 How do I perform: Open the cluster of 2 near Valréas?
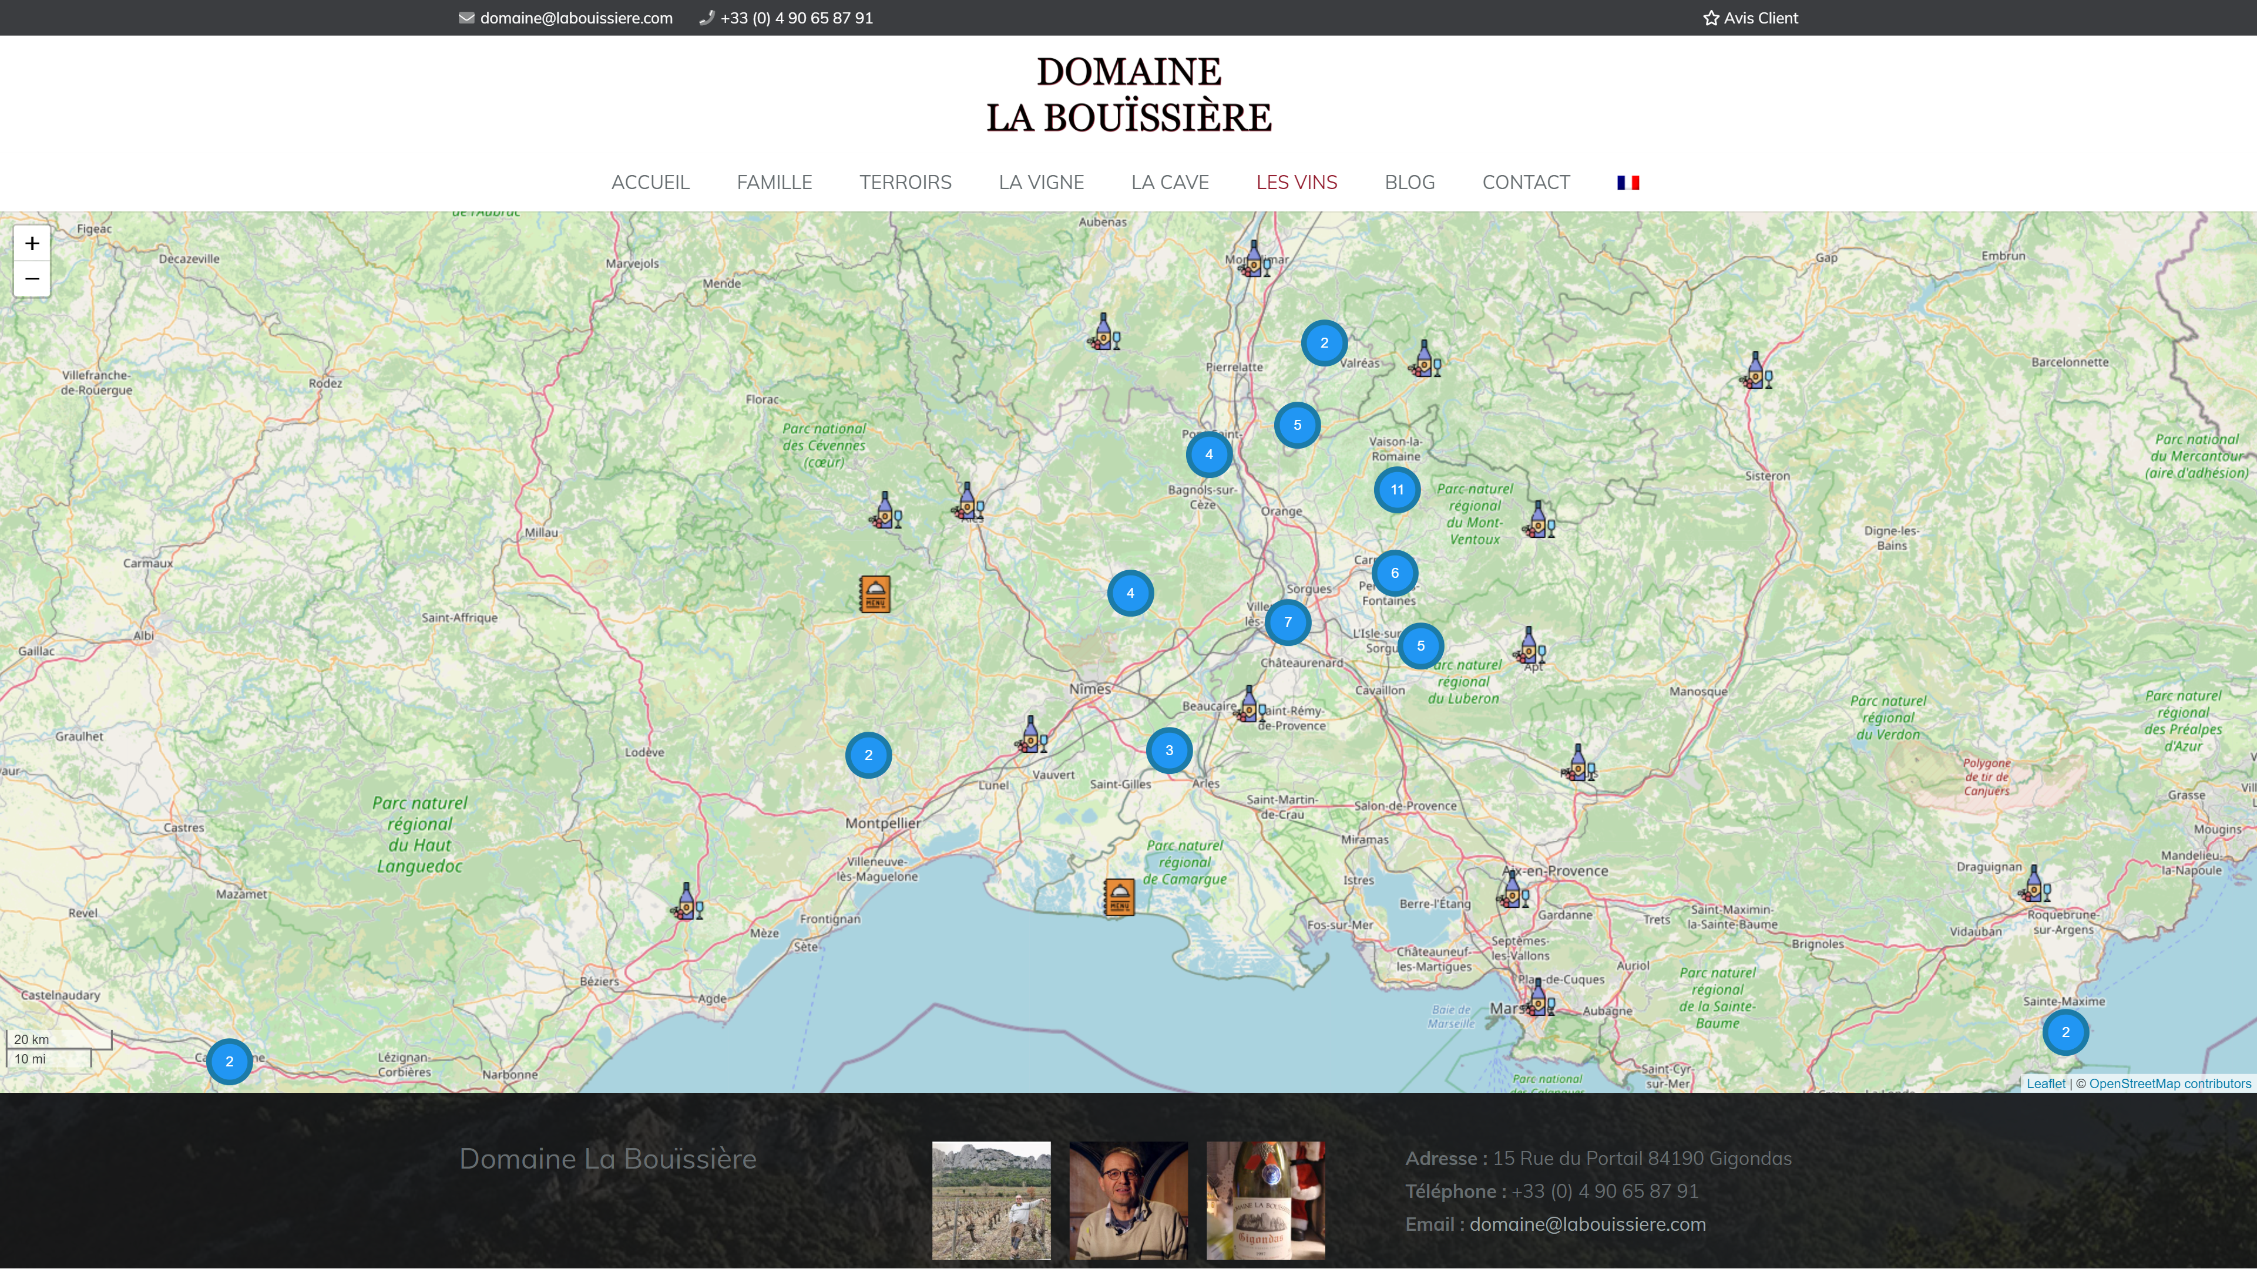coord(1324,342)
